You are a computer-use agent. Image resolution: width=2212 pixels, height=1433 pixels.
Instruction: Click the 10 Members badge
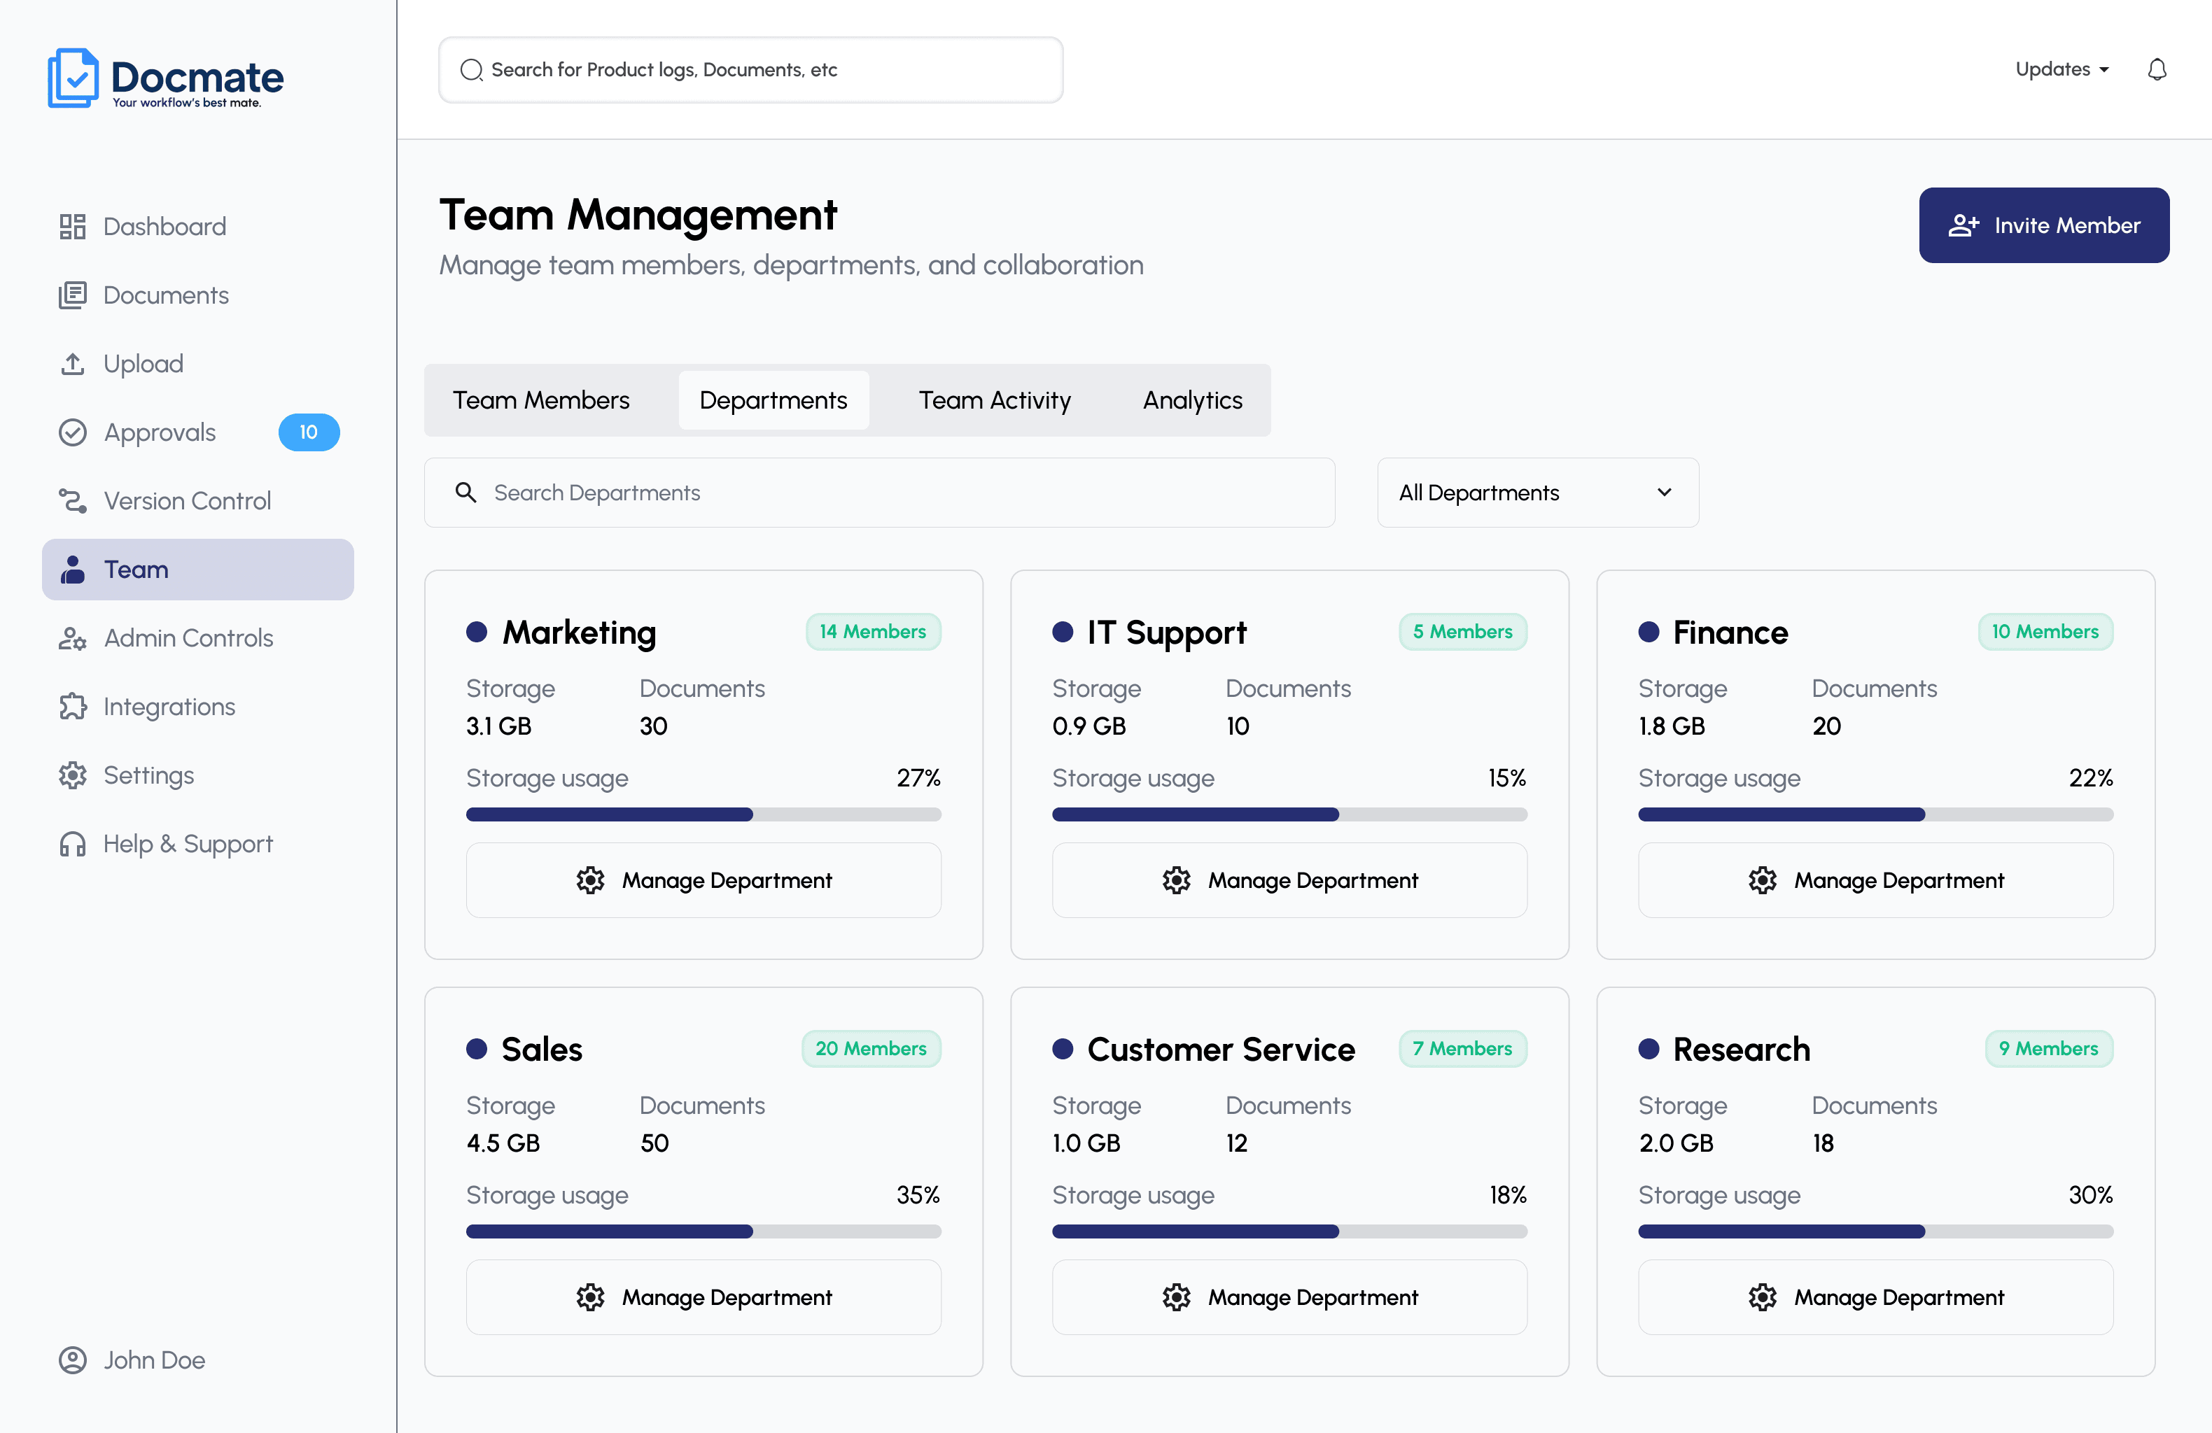(2045, 632)
